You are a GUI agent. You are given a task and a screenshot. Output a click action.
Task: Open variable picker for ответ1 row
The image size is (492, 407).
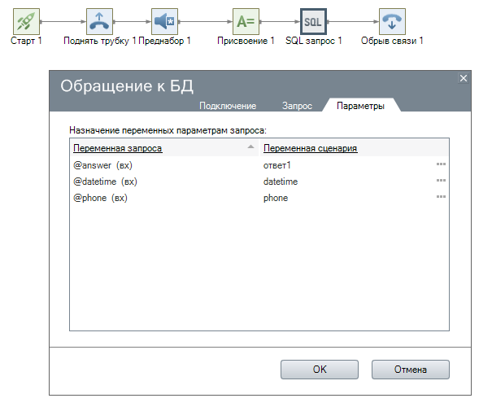(441, 165)
